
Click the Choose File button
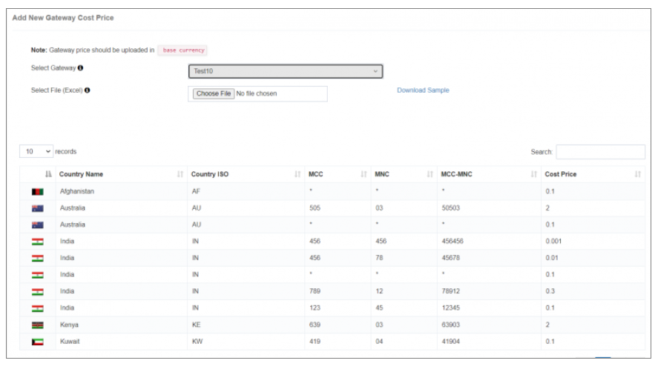213,94
